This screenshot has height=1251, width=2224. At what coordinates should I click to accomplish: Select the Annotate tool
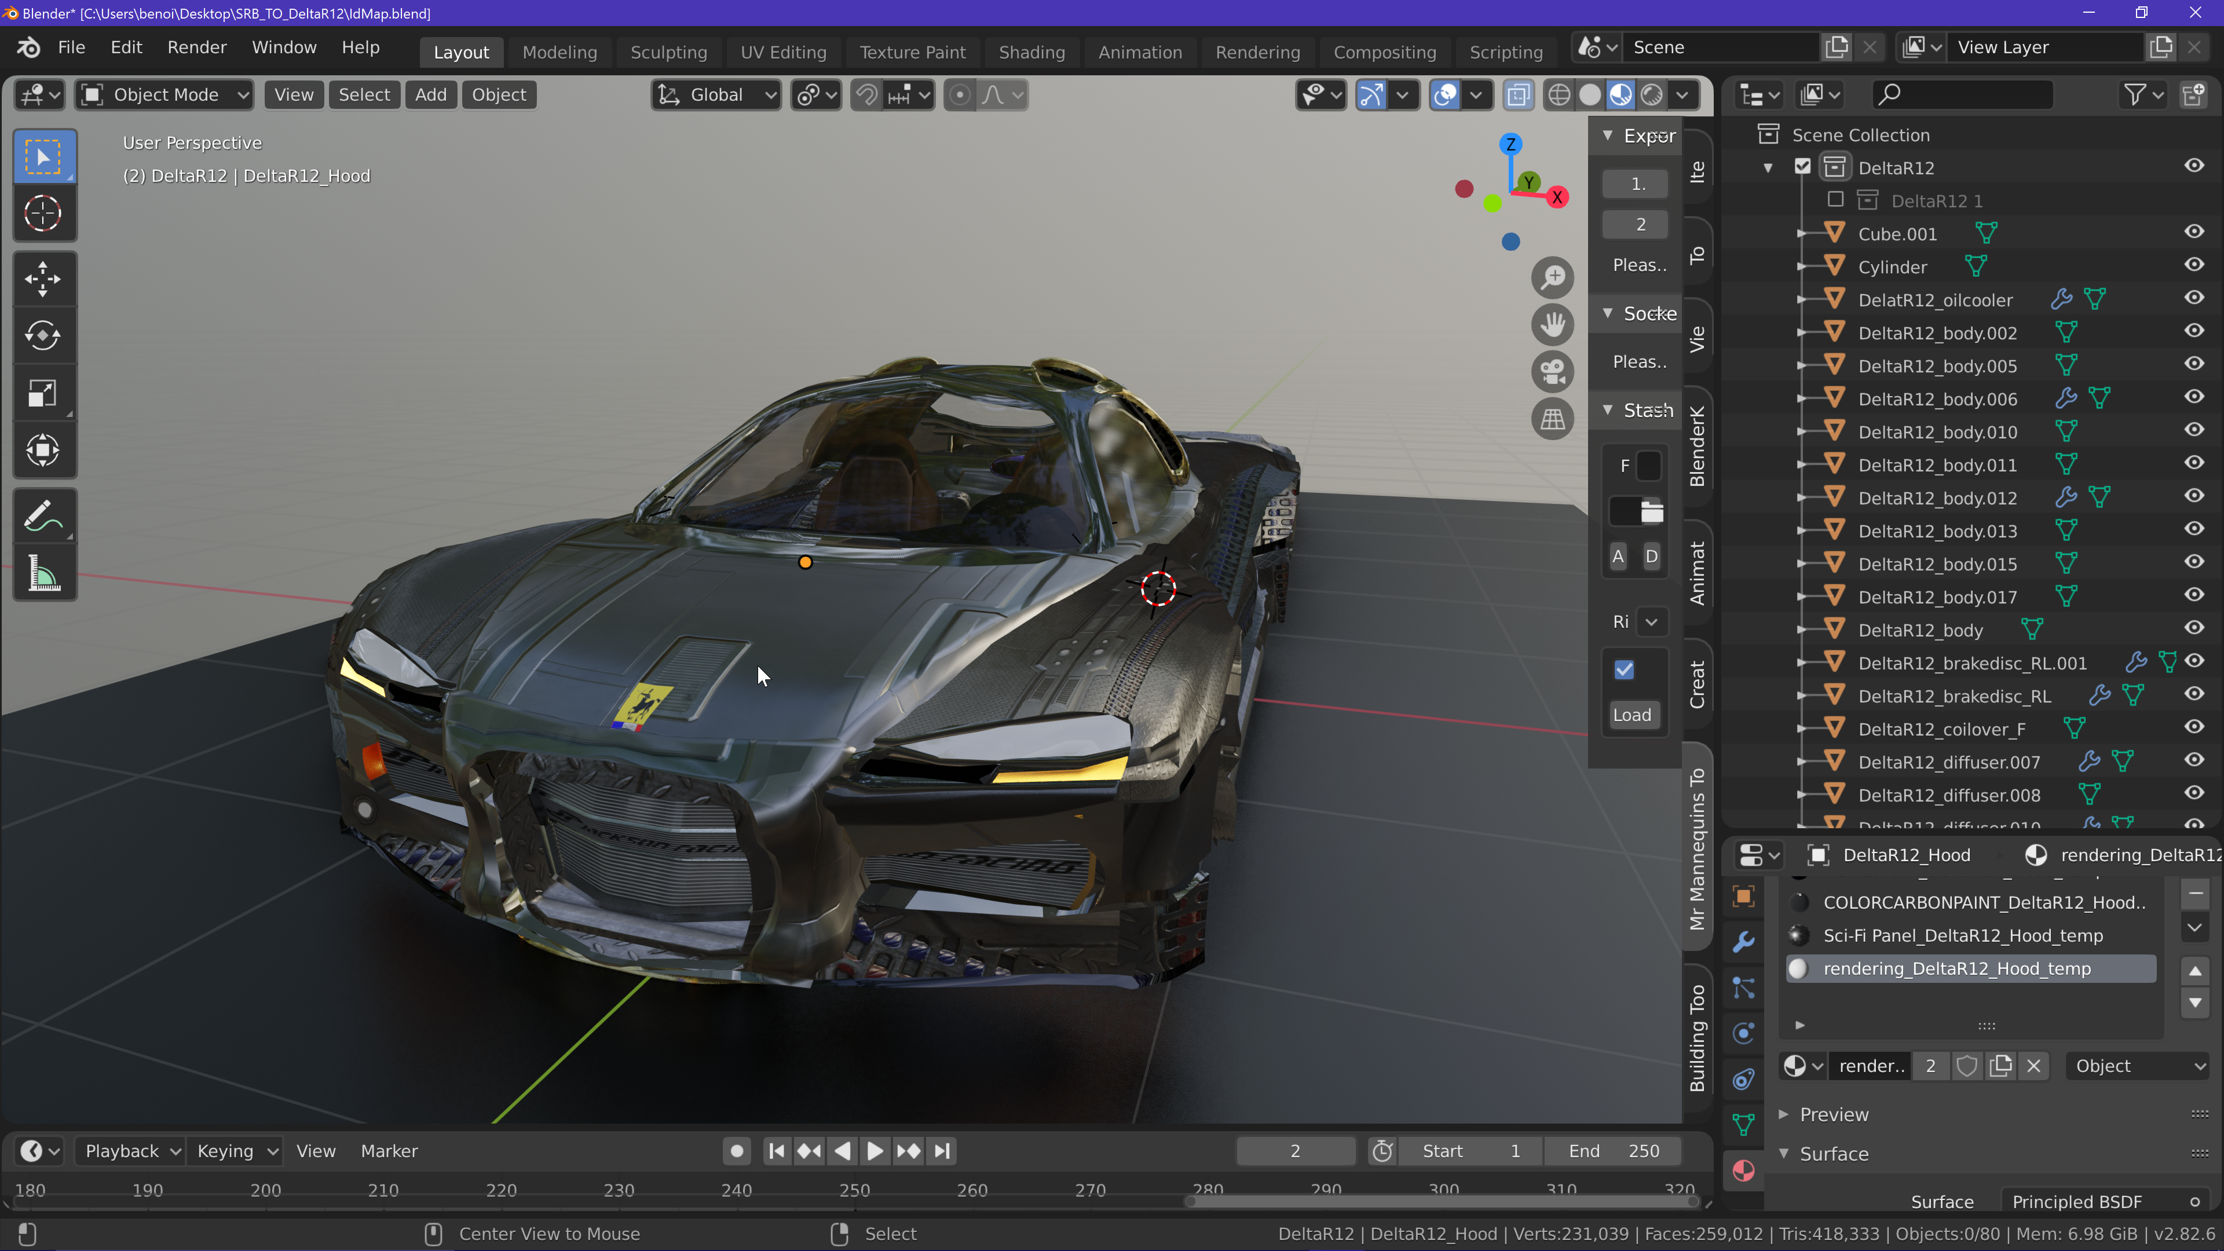click(x=43, y=516)
